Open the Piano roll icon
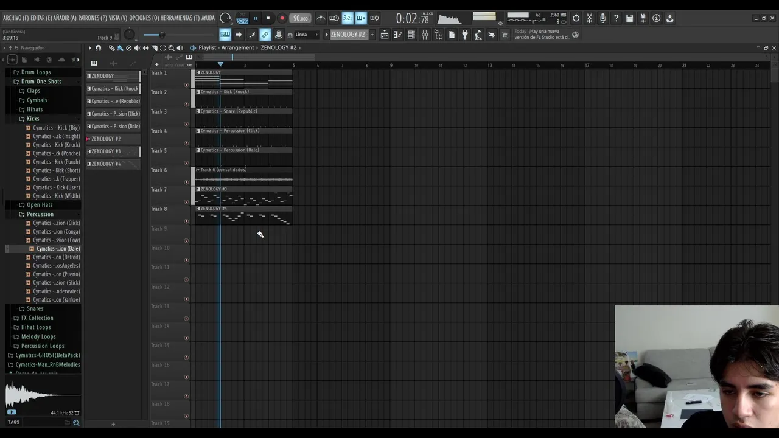This screenshot has width=779, height=438. click(398, 35)
